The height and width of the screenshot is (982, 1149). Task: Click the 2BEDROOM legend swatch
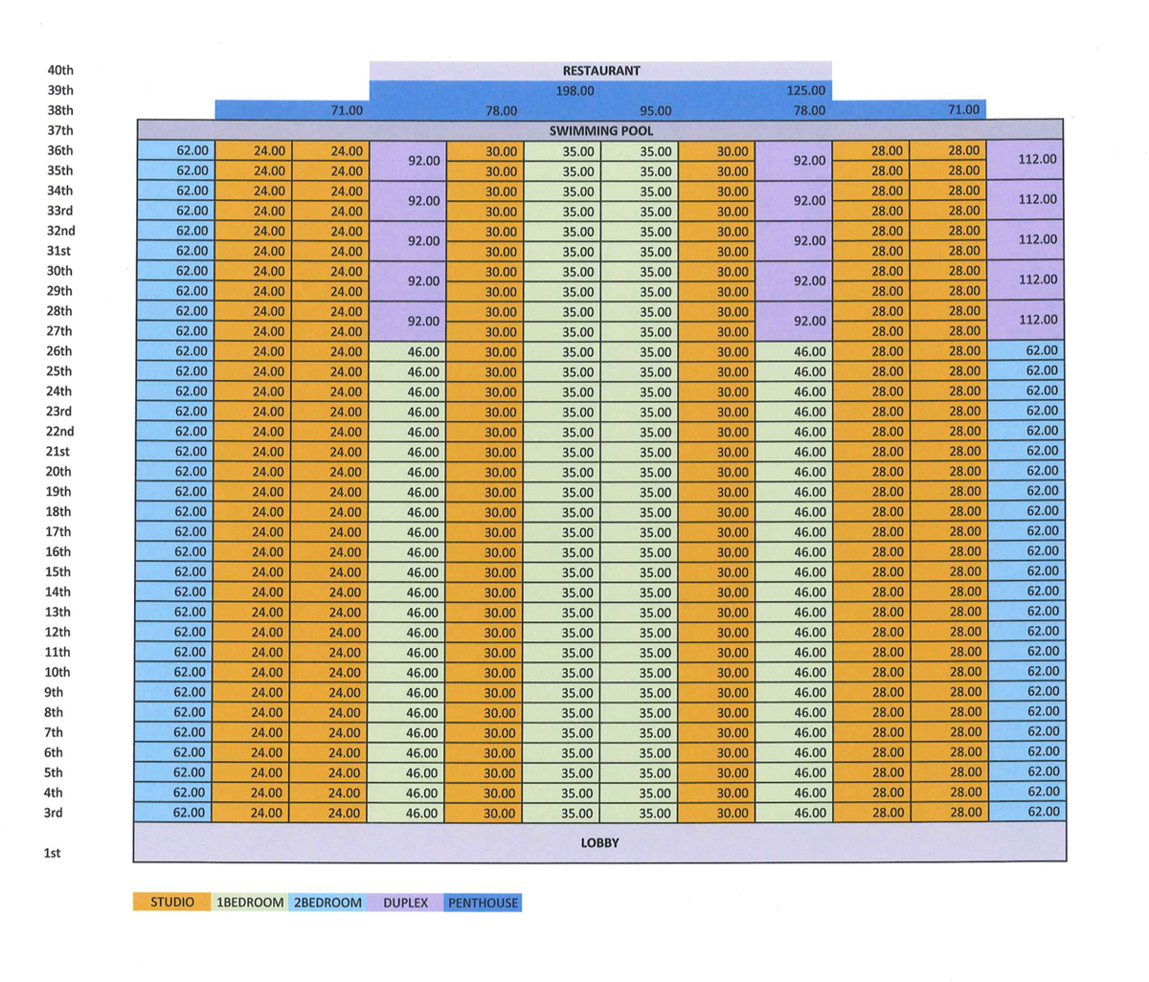[327, 903]
